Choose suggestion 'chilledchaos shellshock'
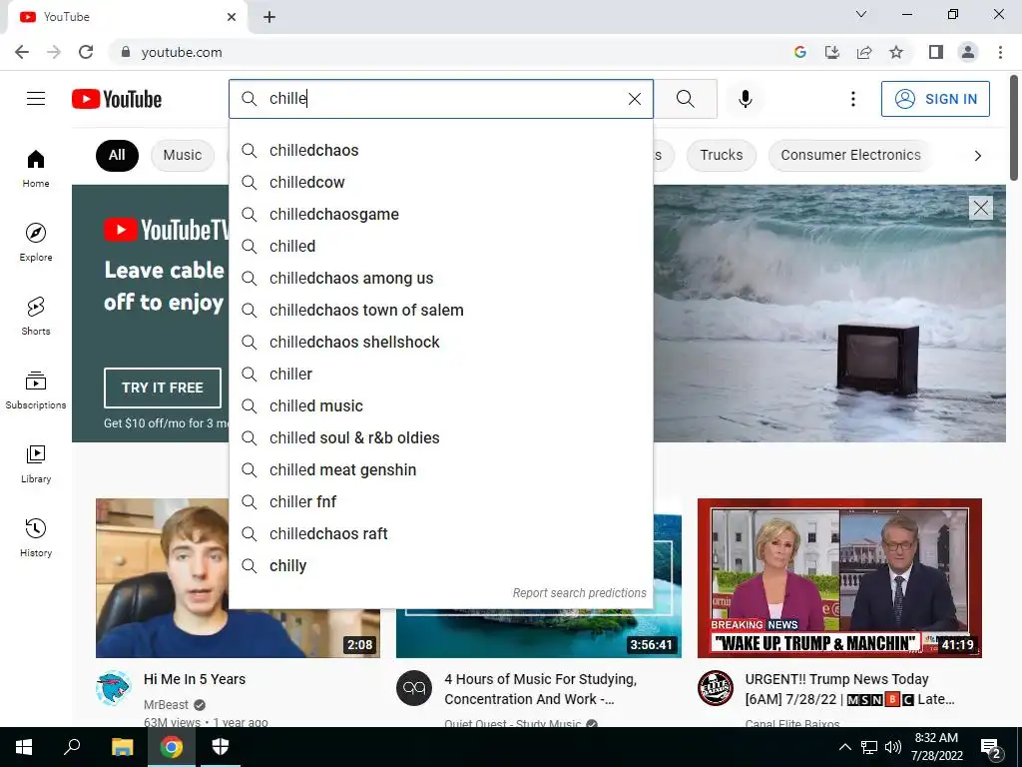Viewport: 1022px width, 767px height. 440,342
